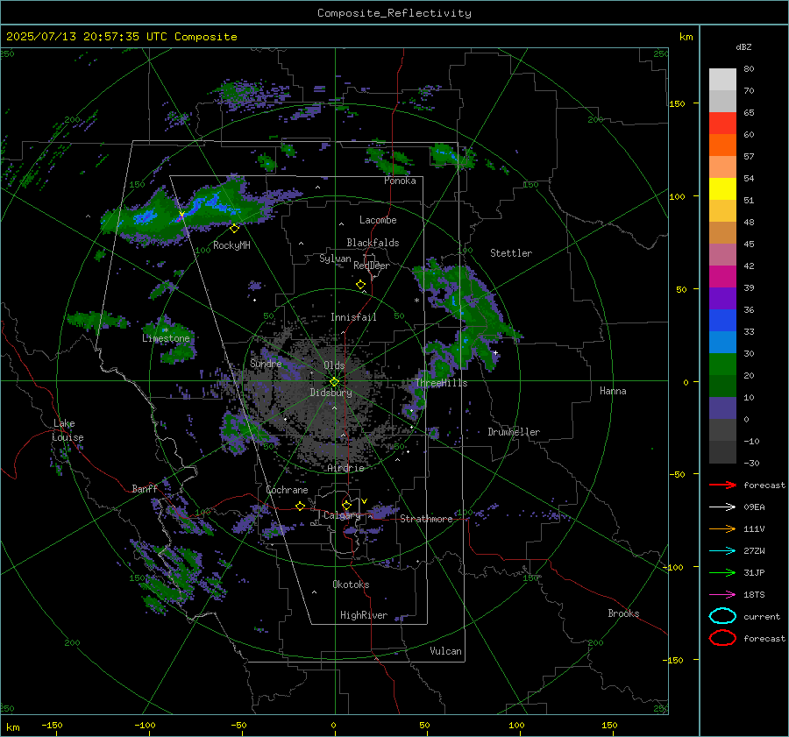
Task: Click the Innisfail city label
Action: [353, 317]
